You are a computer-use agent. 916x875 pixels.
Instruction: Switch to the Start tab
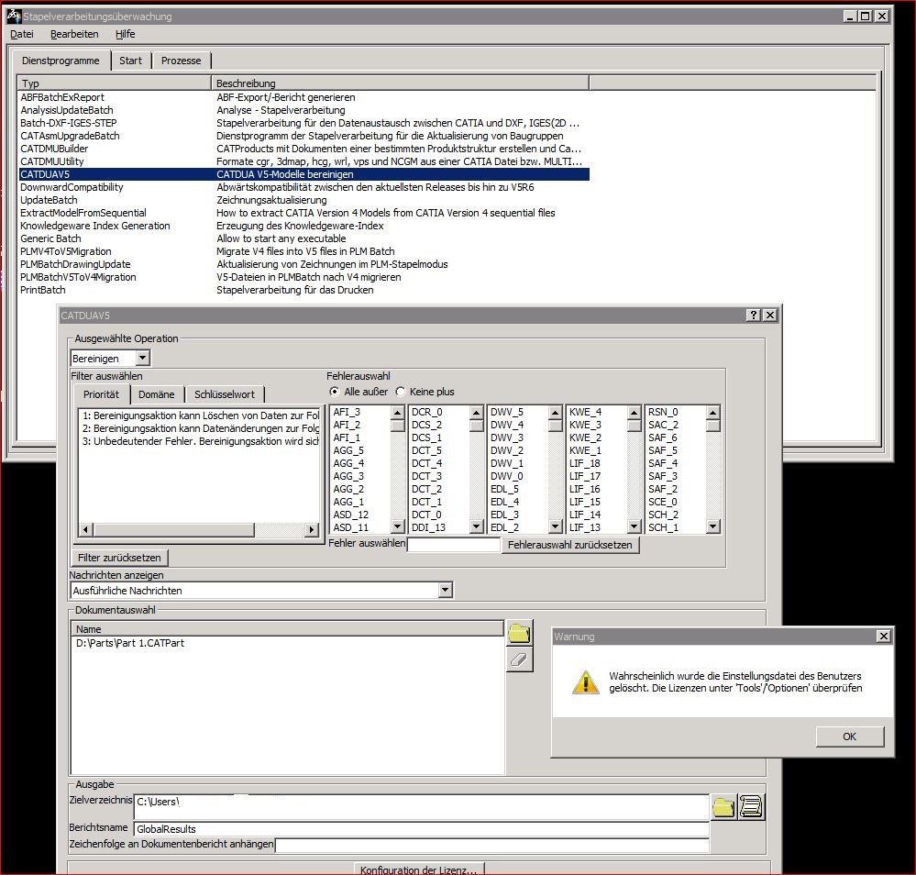click(x=130, y=61)
